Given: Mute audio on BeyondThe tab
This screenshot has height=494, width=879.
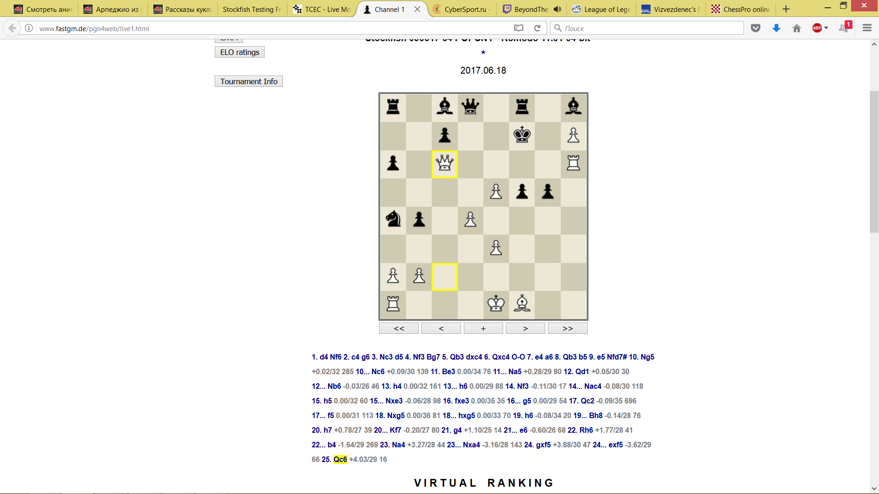Looking at the screenshot, I should point(557,9).
